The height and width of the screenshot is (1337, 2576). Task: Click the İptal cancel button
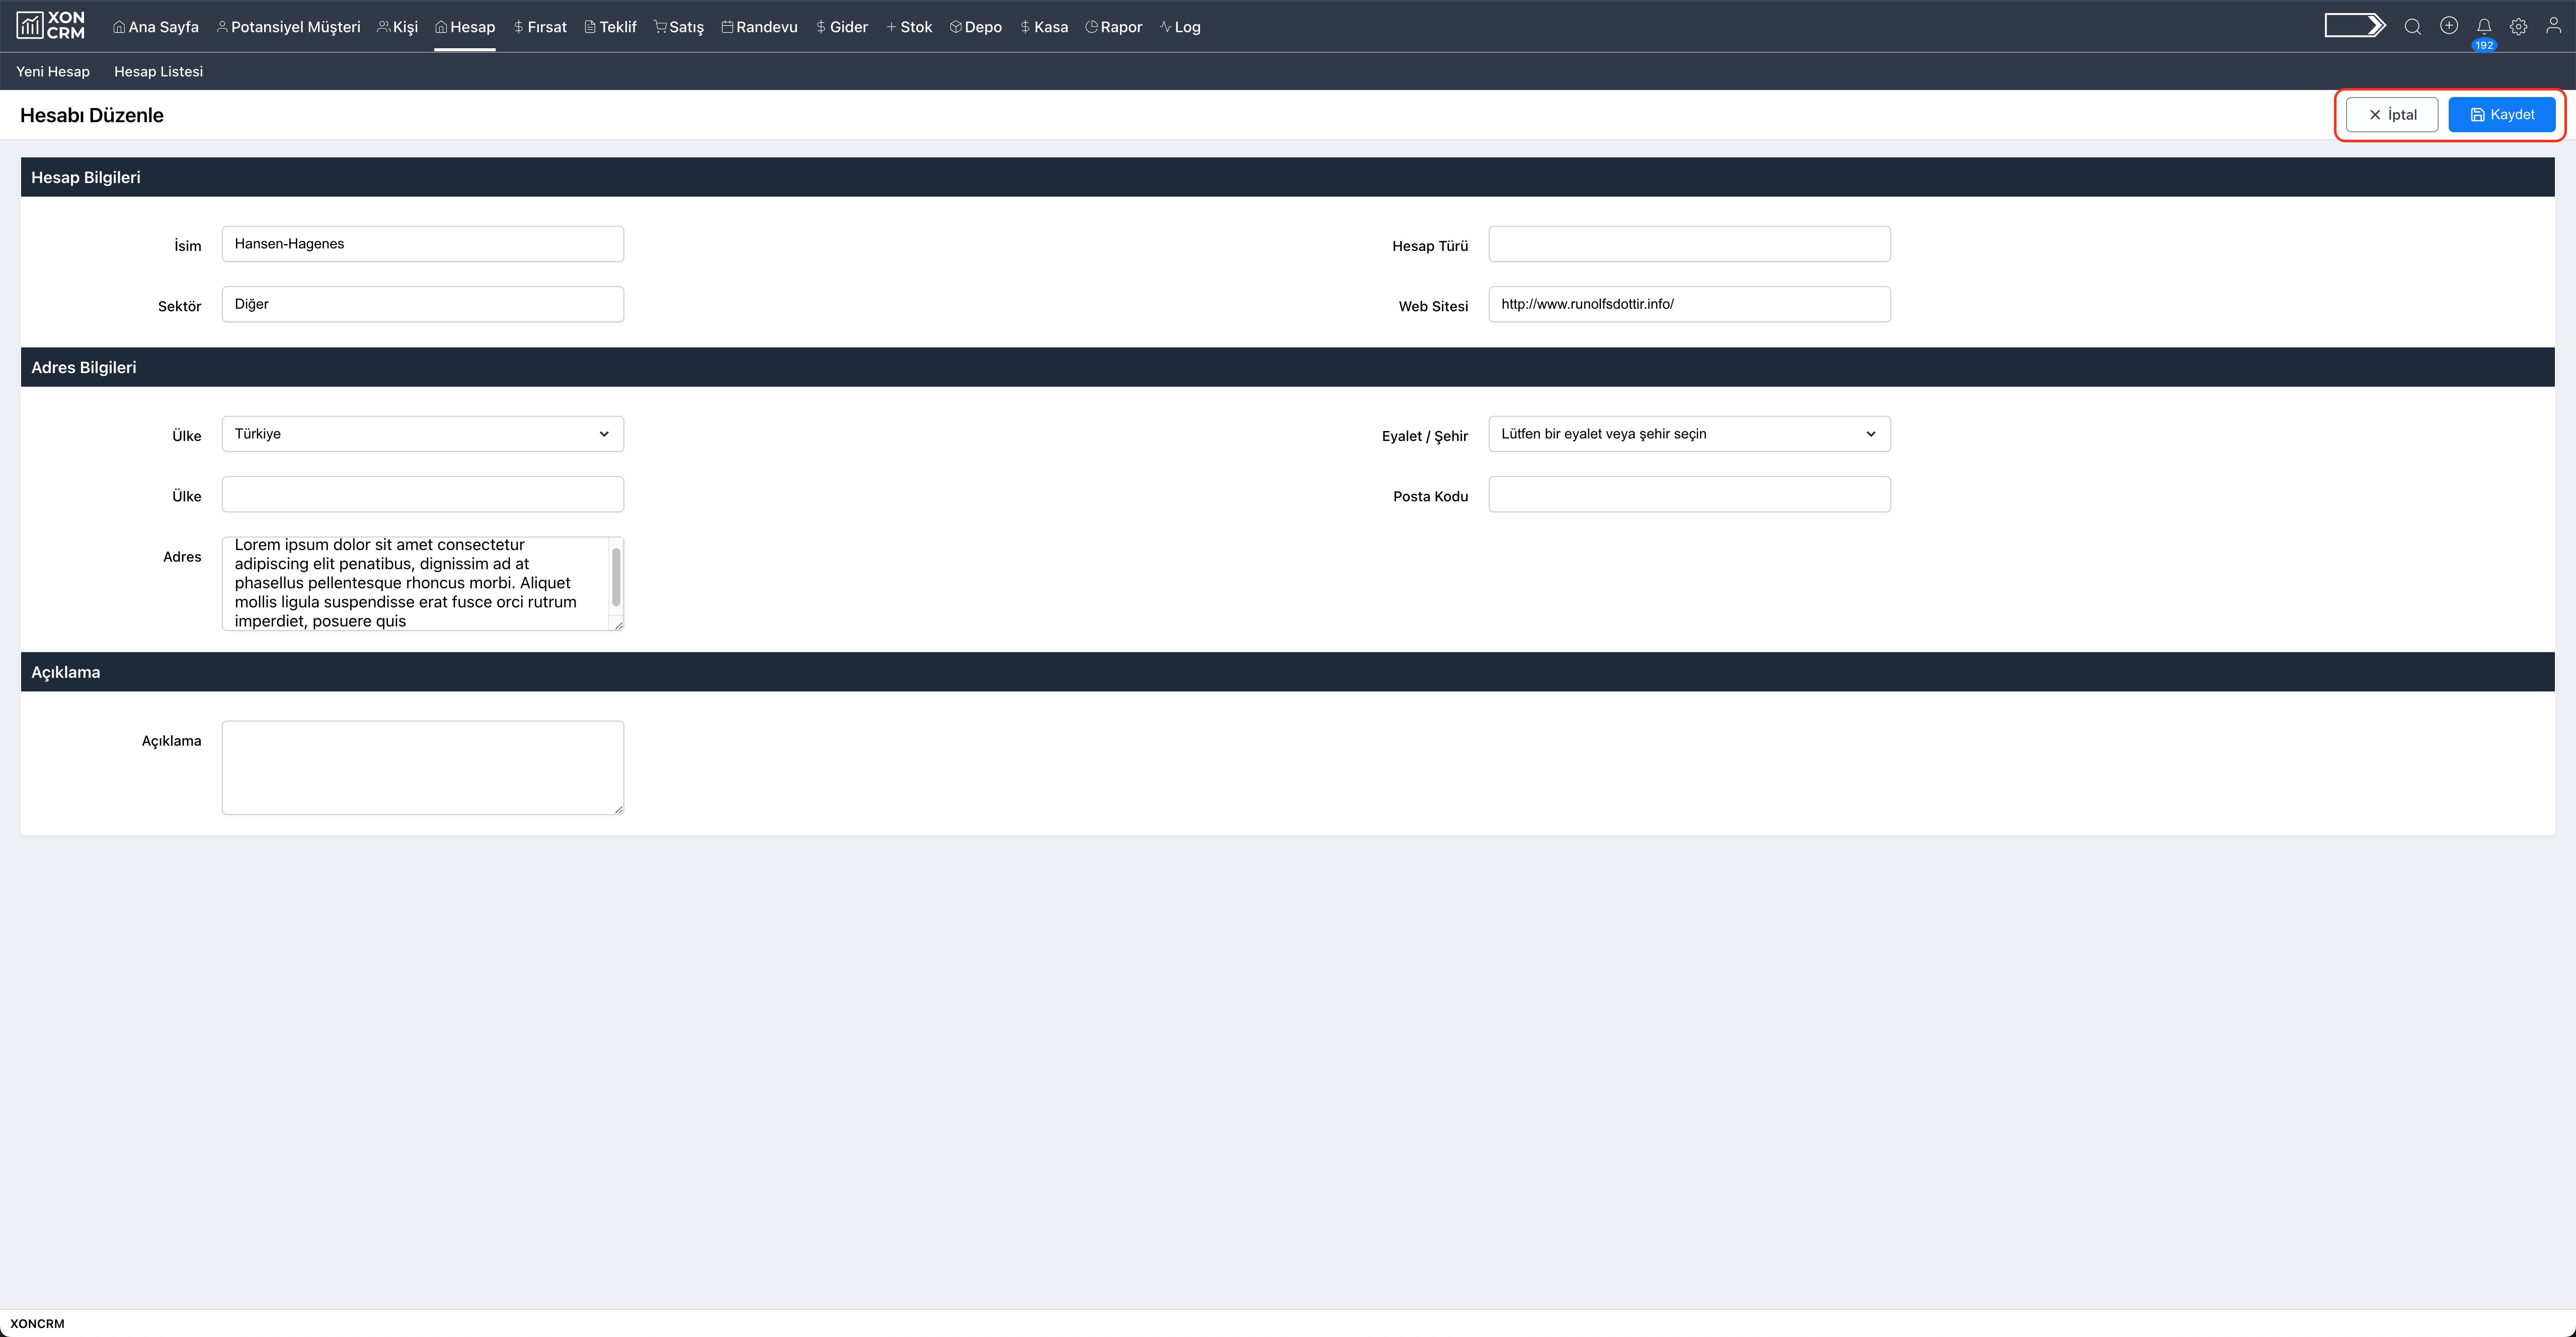click(x=2391, y=115)
